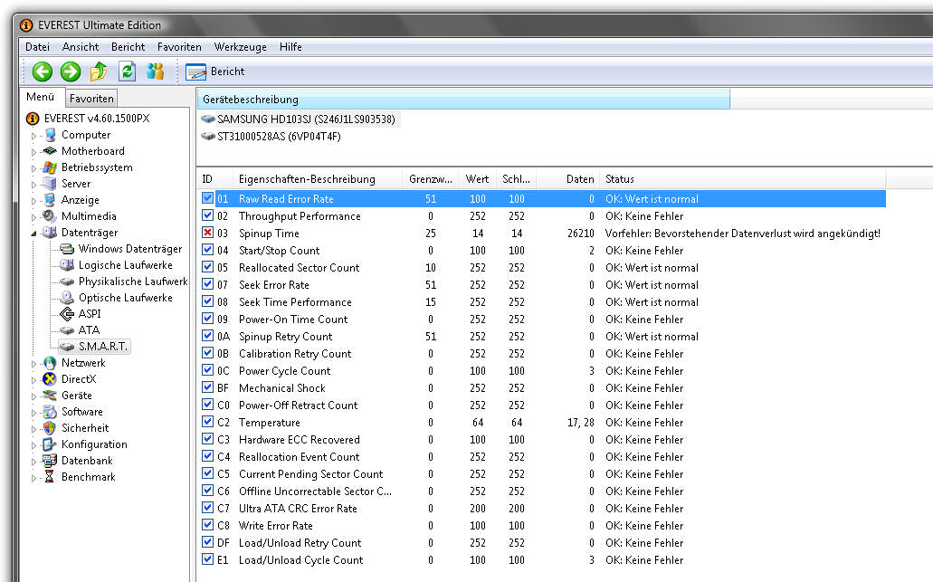Expand the Software tree node
933x582 pixels.
(33, 413)
